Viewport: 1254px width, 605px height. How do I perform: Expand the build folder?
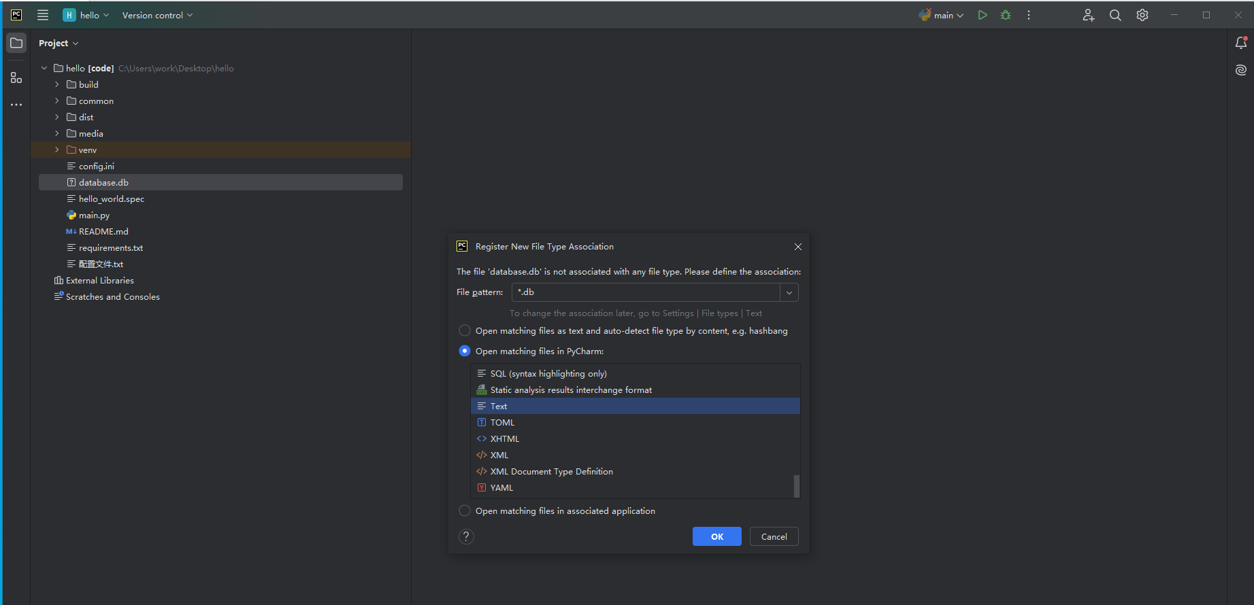coord(57,84)
